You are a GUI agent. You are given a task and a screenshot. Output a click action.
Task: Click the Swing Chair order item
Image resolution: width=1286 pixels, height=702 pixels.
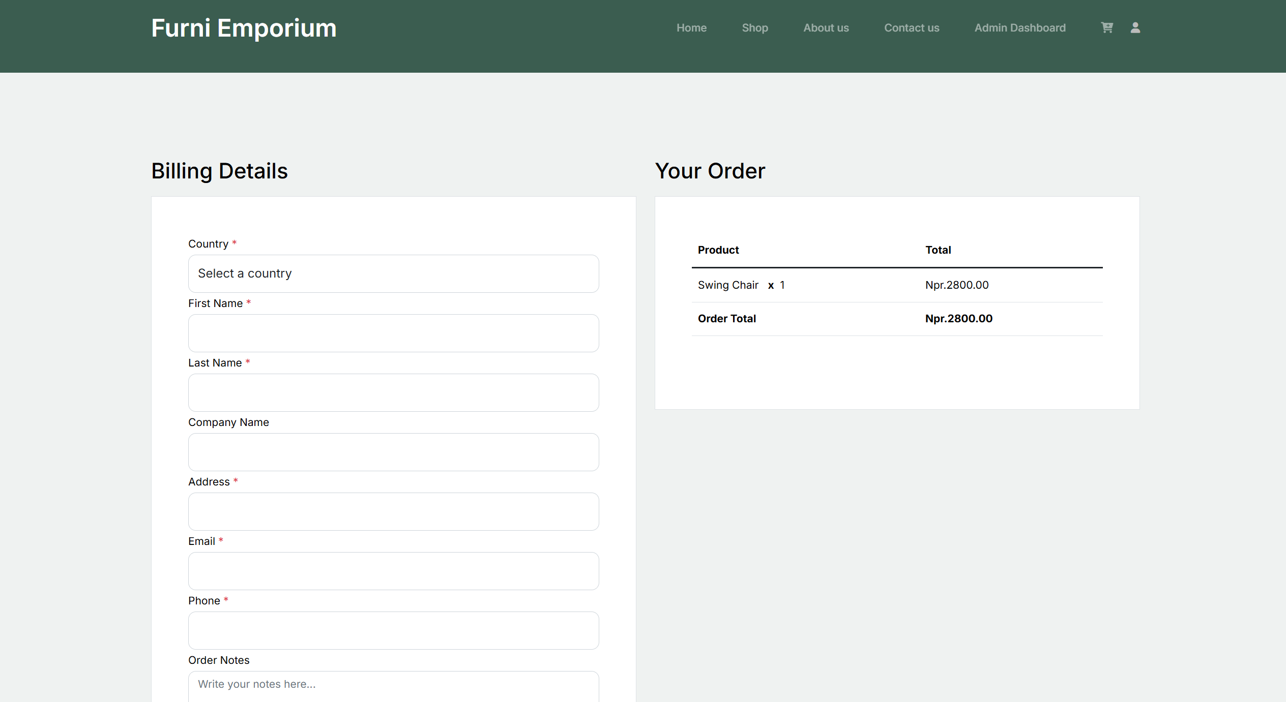727,285
